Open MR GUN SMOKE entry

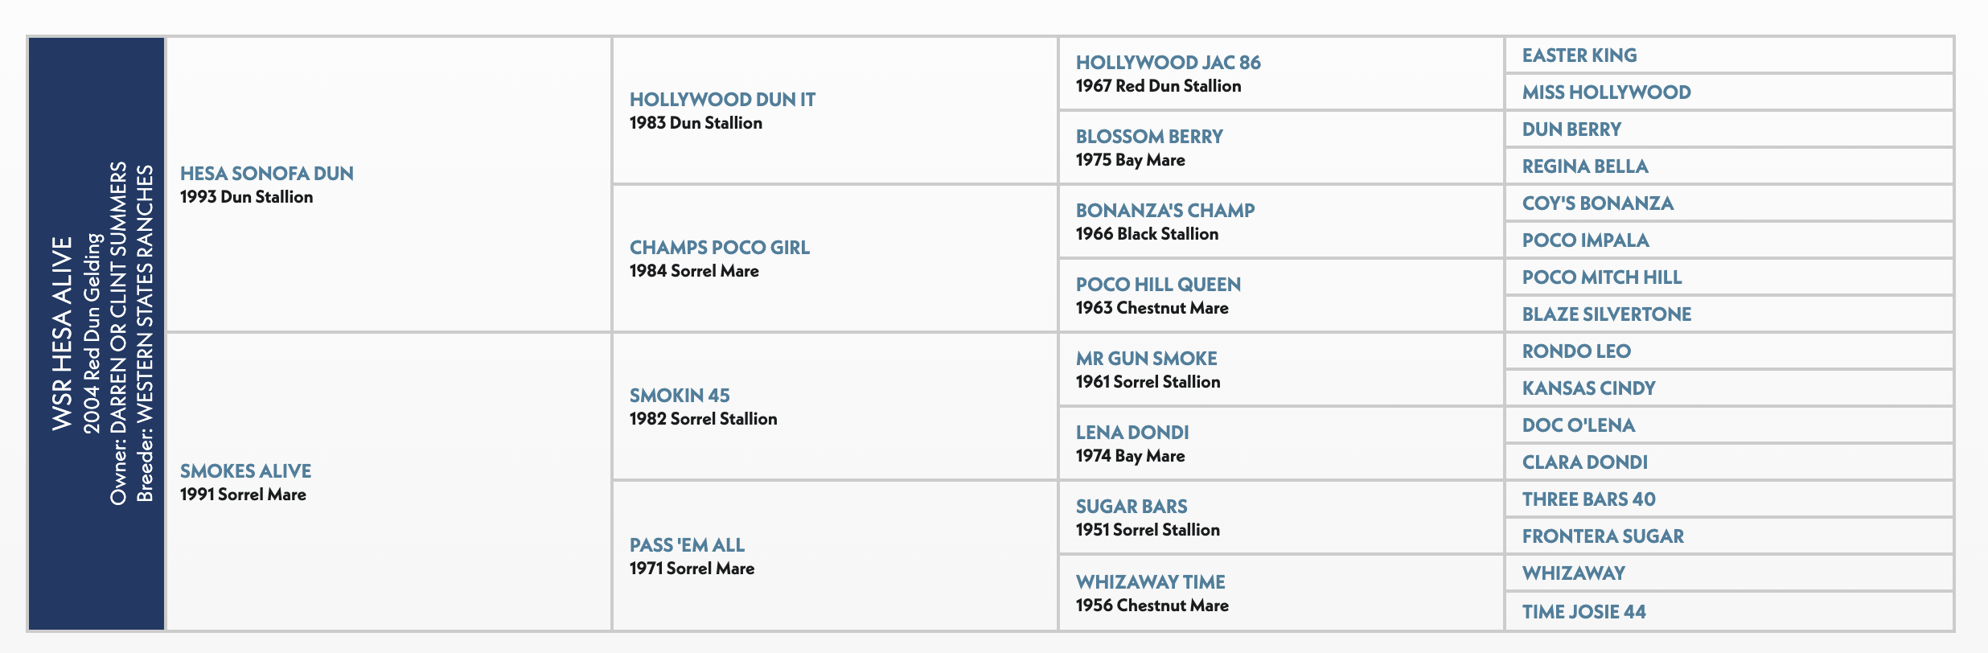(1146, 358)
